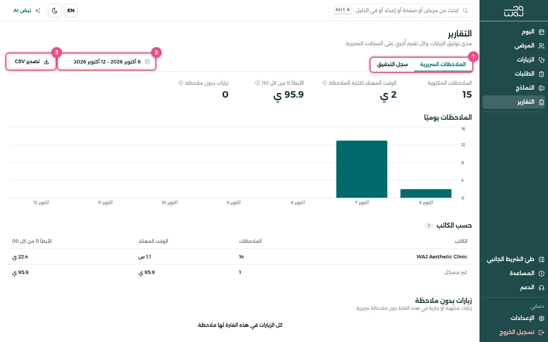Open اليوم in the sidebar menu

pyautogui.click(x=514, y=32)
